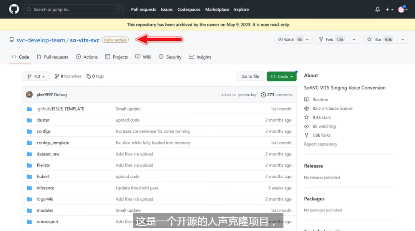This screenshot has width=415, height=231.
Task: Open Codespaces in top navigation
Action: tap(189, 9)
